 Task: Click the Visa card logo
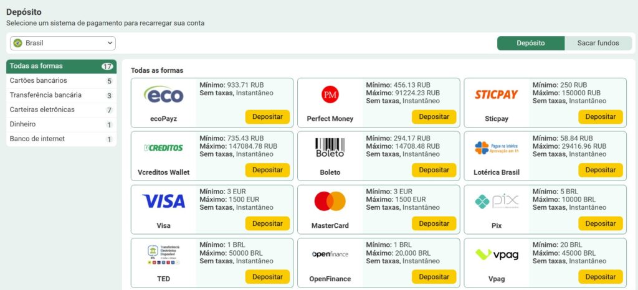[163, 201]
